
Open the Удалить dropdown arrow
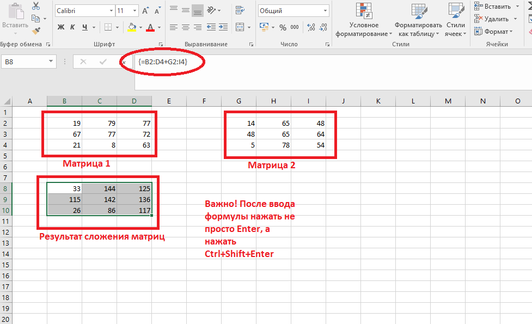pos(515,19)
